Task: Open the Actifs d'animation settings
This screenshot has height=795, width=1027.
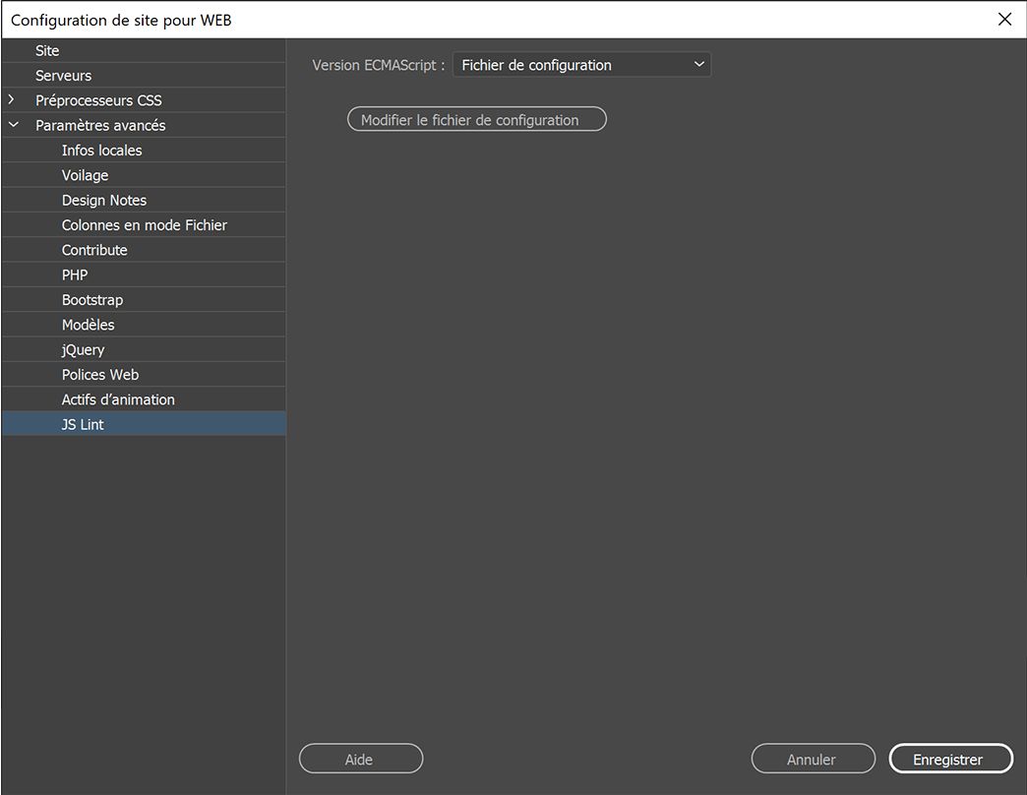Action: pyautogui.click(x=117, y=398)
